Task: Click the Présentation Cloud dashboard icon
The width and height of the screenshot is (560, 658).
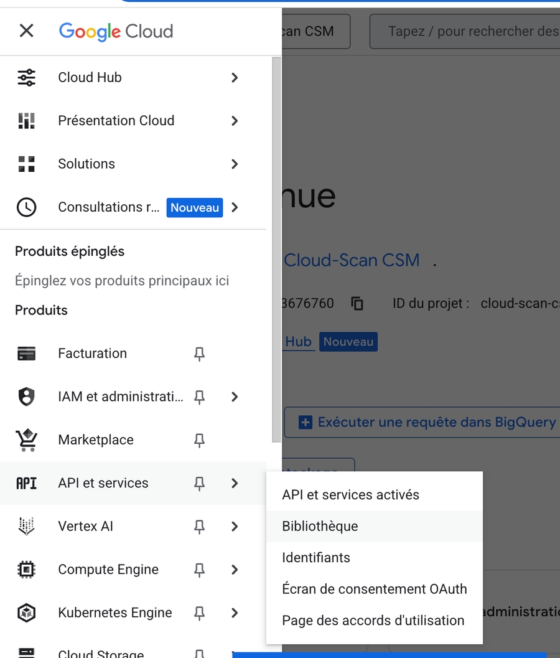Action: point(26,121)
